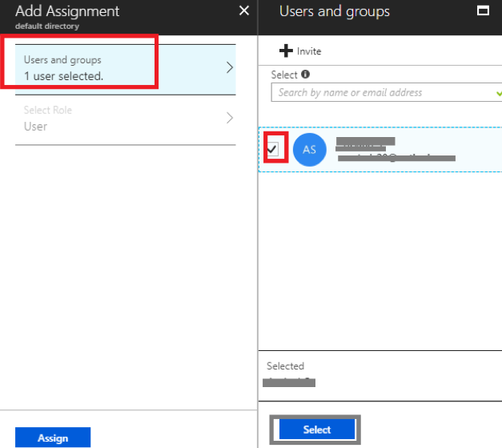Screen dimensions: 502x448
Task: Click the Users and groups panel title
Action: [x=335, y=11]
